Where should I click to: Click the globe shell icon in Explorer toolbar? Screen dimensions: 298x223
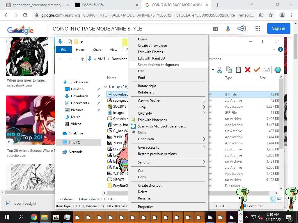(x=278, y=70)
